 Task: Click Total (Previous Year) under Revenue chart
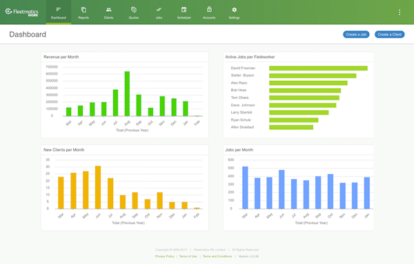(132, 130)
